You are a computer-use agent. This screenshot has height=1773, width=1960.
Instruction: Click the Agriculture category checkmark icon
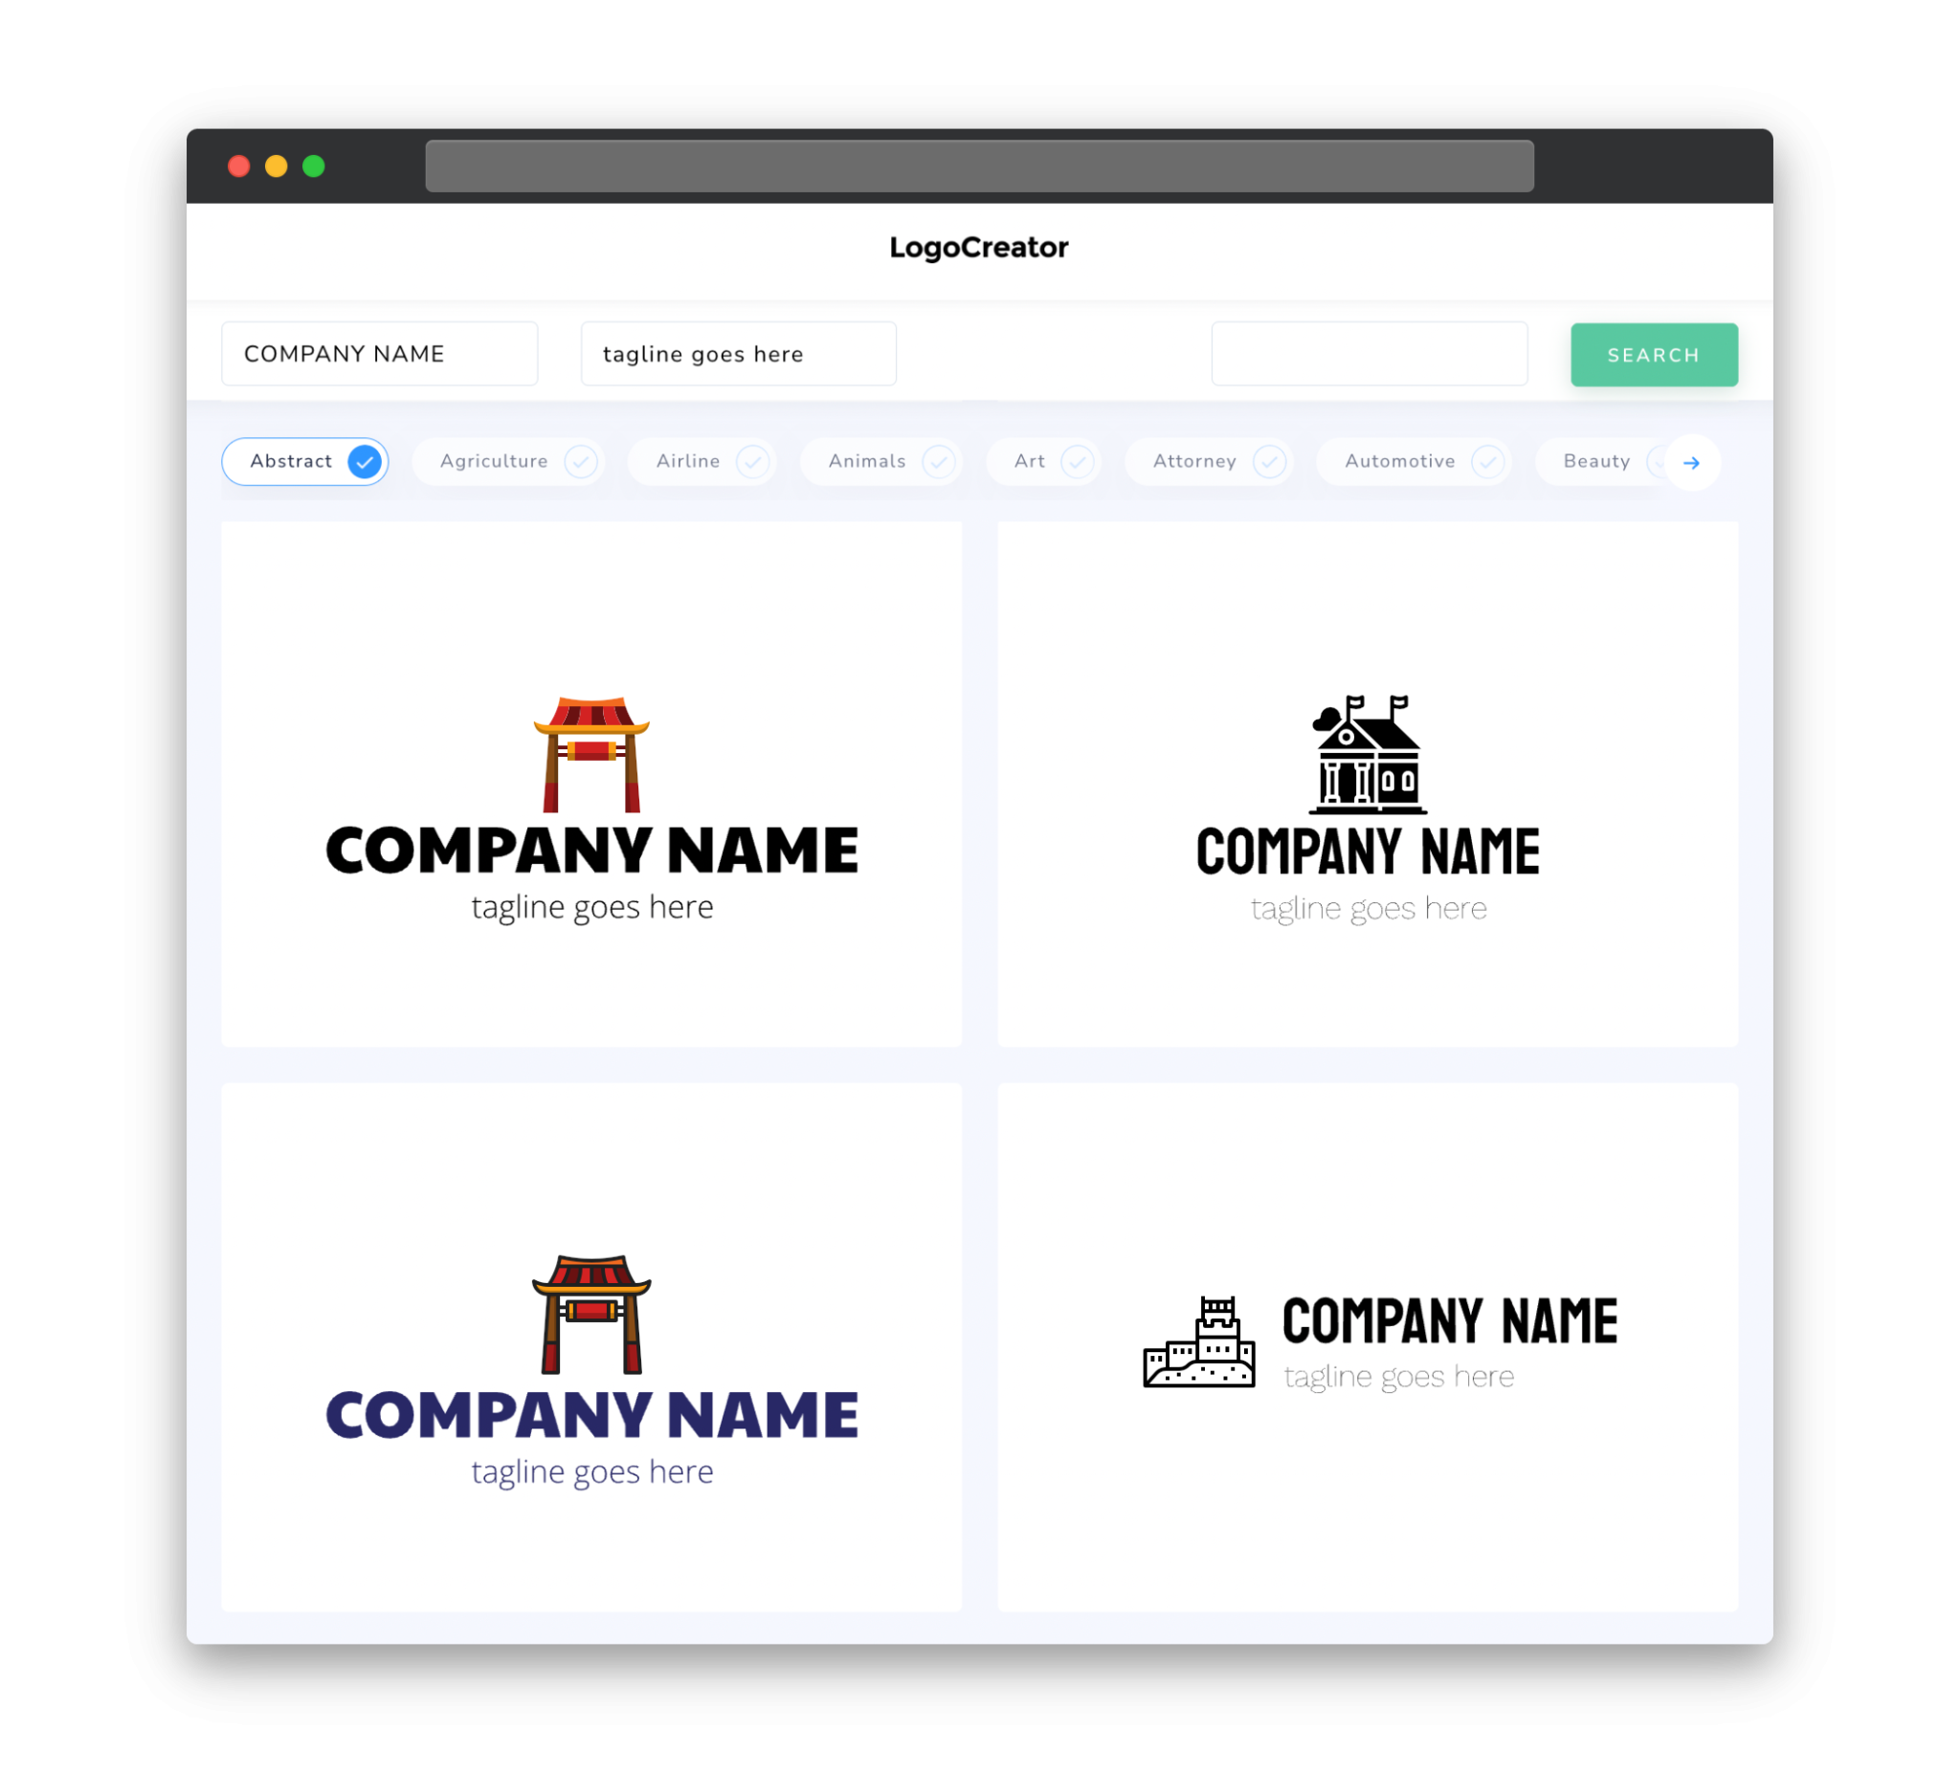579,461
